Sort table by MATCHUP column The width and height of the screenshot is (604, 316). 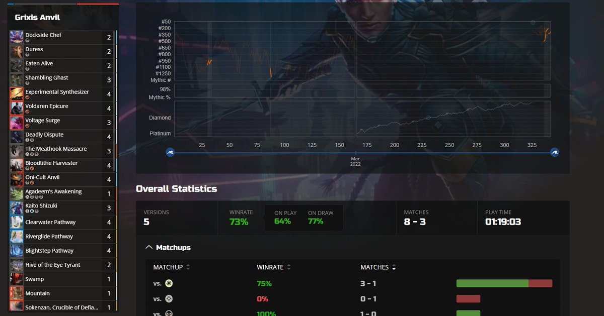pyautogui.click(x=172, y=267)
